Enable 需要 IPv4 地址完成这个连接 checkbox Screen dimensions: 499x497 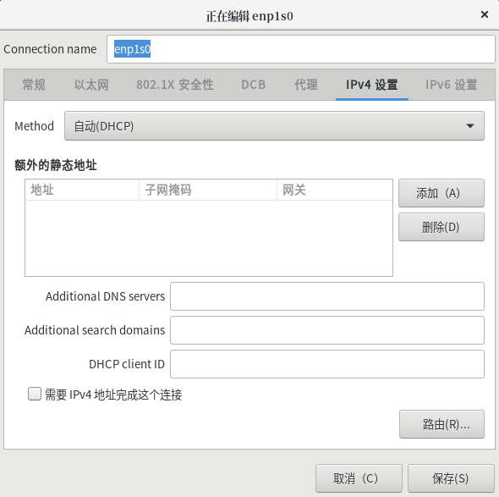pyautogui.click(x=35, y=394)
